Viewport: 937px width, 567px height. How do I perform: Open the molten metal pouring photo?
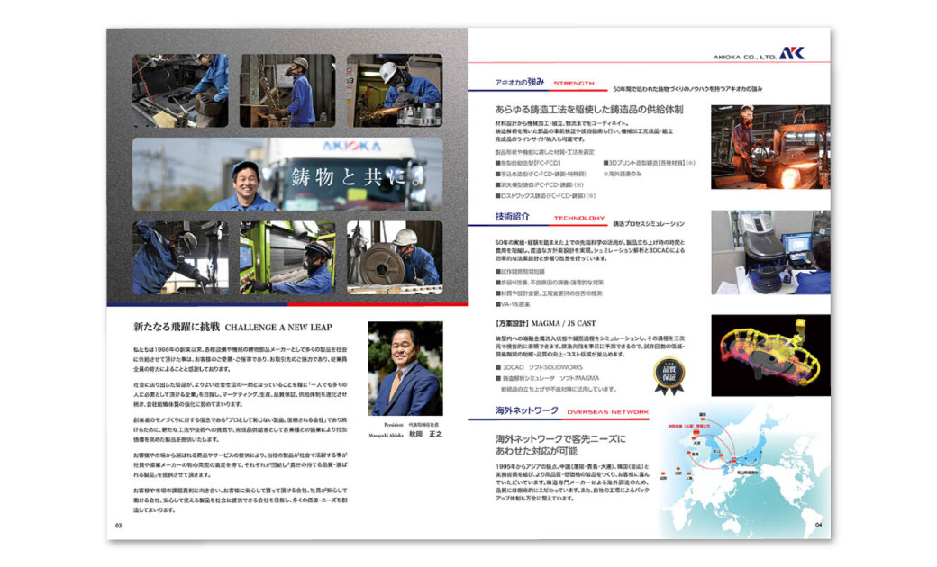[770, 148]
